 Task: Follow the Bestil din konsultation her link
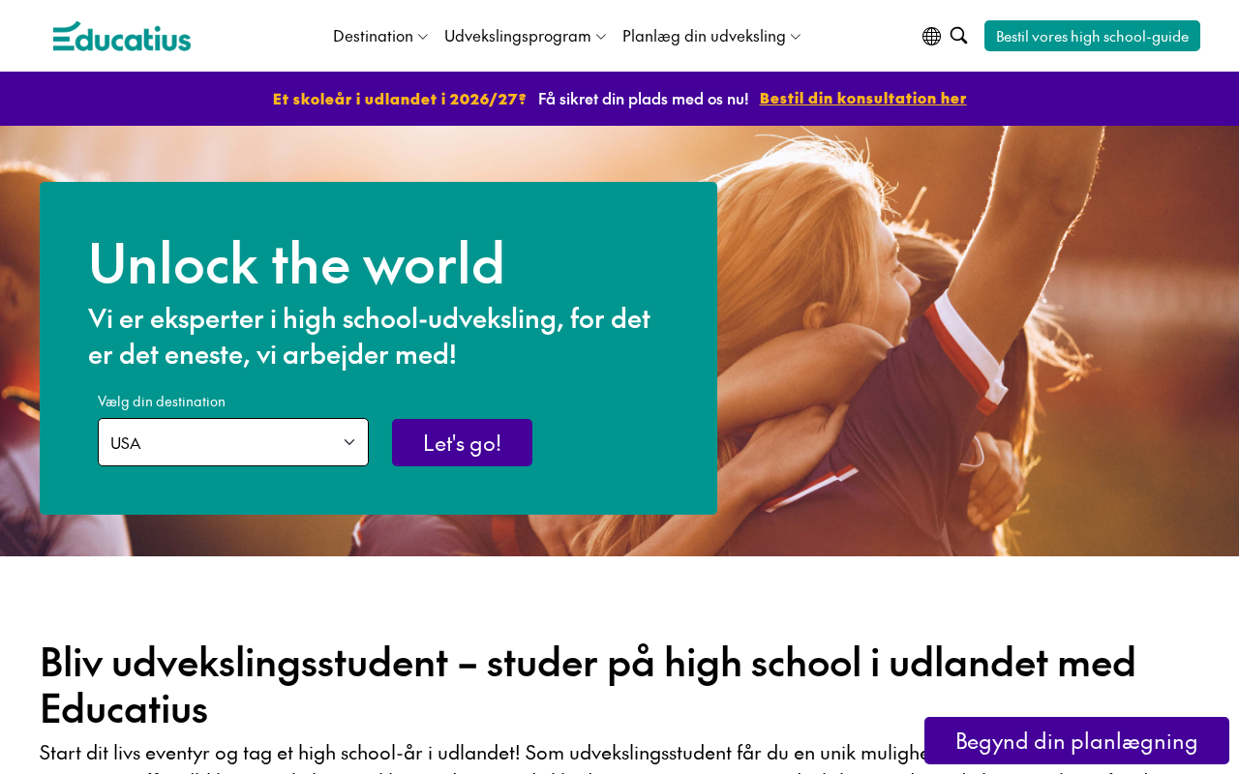point(862,98)
